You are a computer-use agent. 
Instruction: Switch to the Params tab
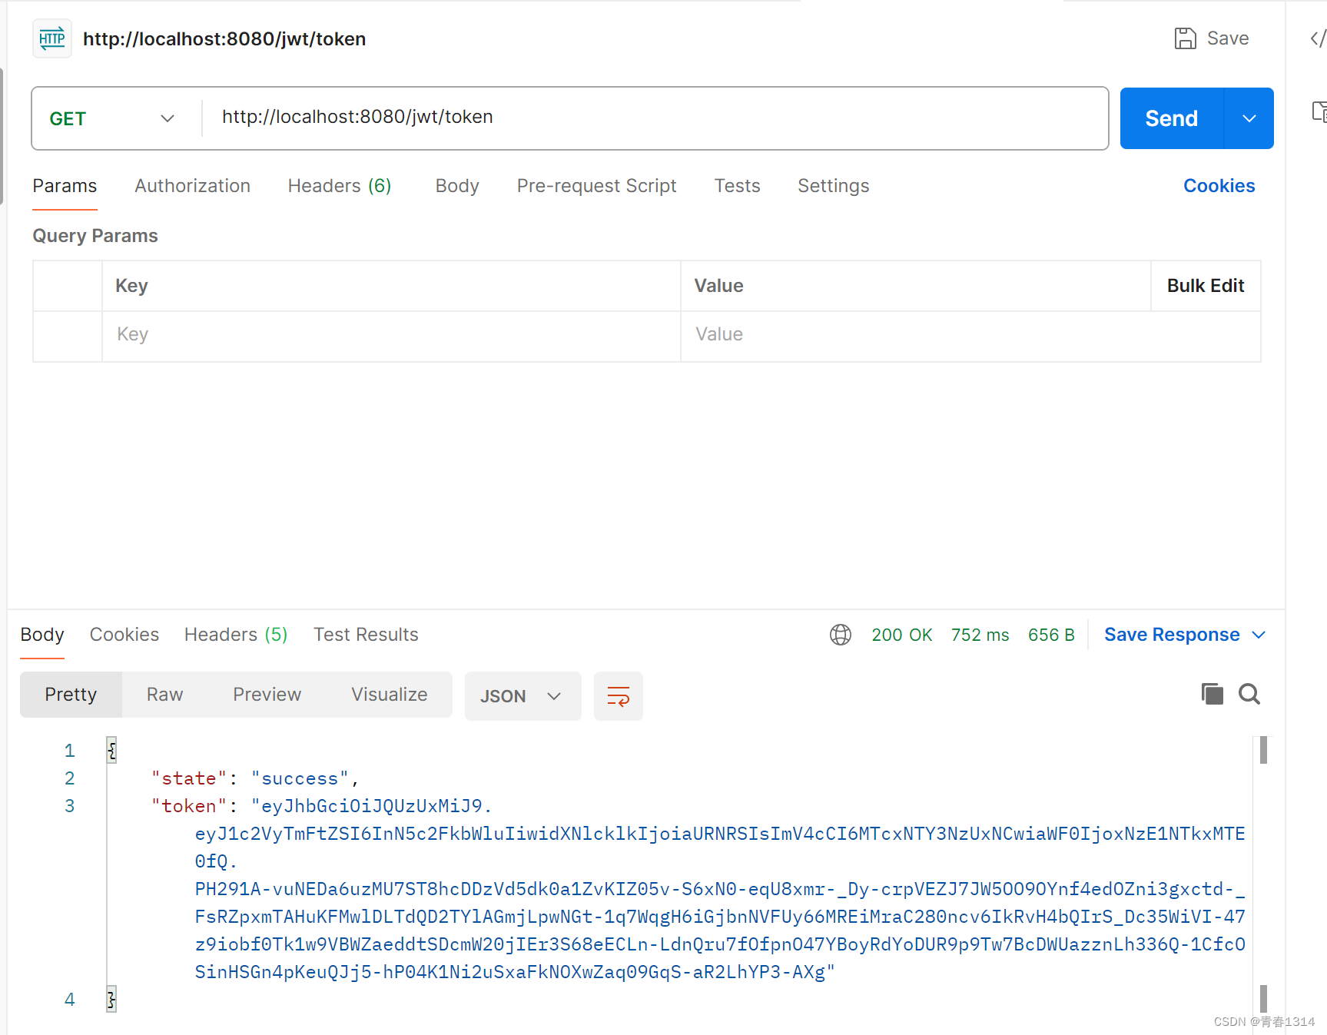pos(65,186)
